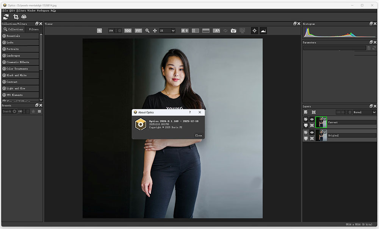This screenshot has width=379, height=229.
Task: Open the Filters menu in the menu bar
Action: click(x=21, y=11)
